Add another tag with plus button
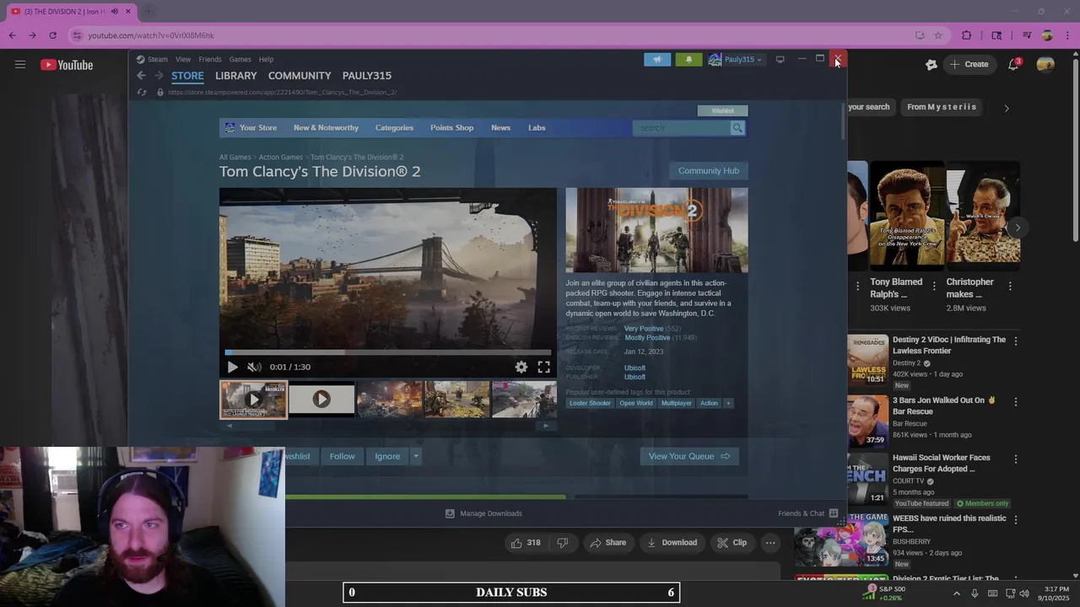1080x607 pixels. tap(728, 403)
